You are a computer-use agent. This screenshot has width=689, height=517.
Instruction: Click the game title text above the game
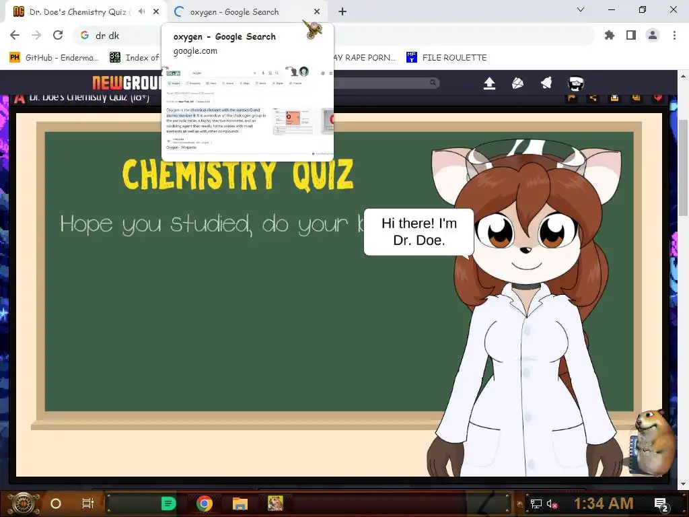(89, 98)
